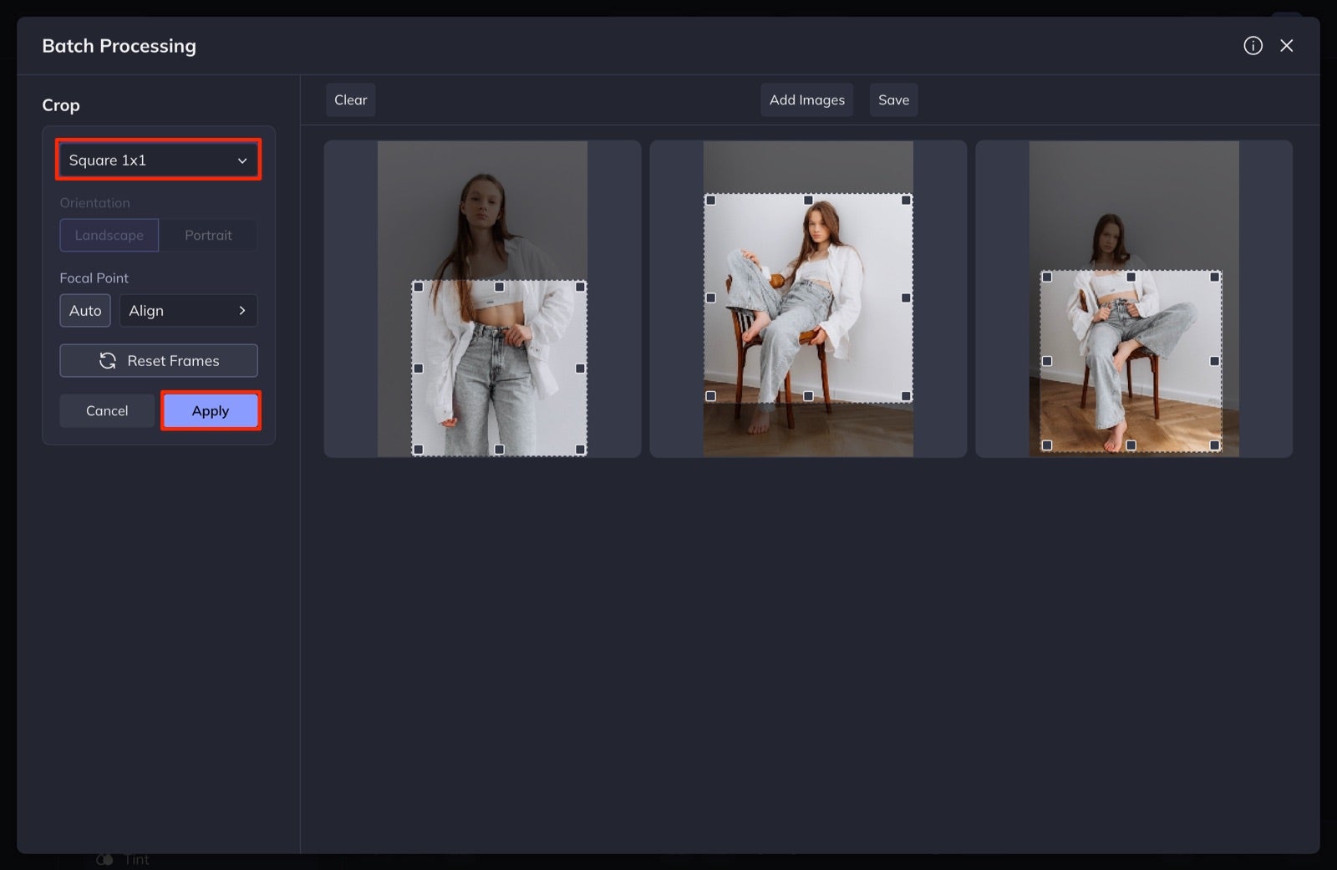The width and height of the screenshot is (1337, 870).
Task: Click the info icon in the dialog header
Action: pyautogui.click(x=1253, y=46)
